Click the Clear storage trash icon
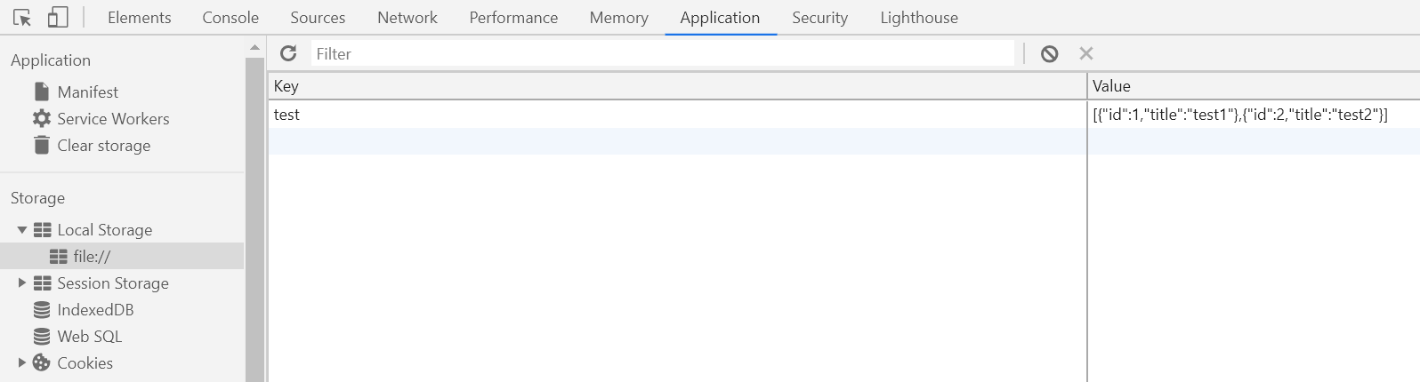This screenshot has height=382, width=1420. coord(42,145)
